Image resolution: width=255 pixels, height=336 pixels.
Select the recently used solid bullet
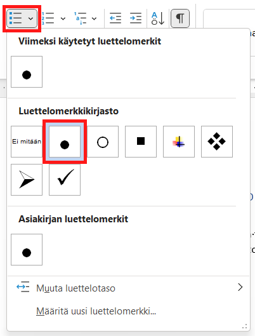27,72
